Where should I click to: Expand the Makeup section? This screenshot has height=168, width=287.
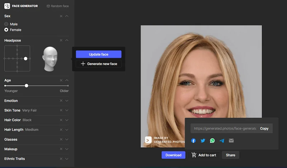67,149
